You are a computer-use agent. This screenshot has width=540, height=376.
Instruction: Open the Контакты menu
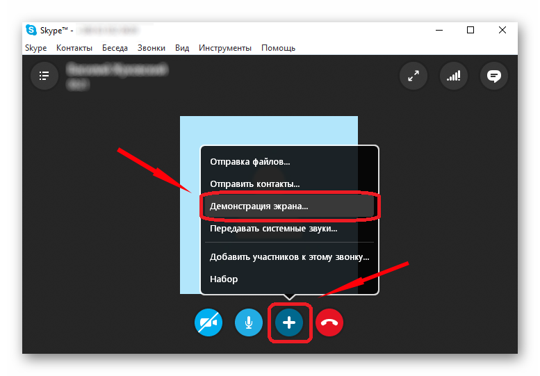coord(74,48)
